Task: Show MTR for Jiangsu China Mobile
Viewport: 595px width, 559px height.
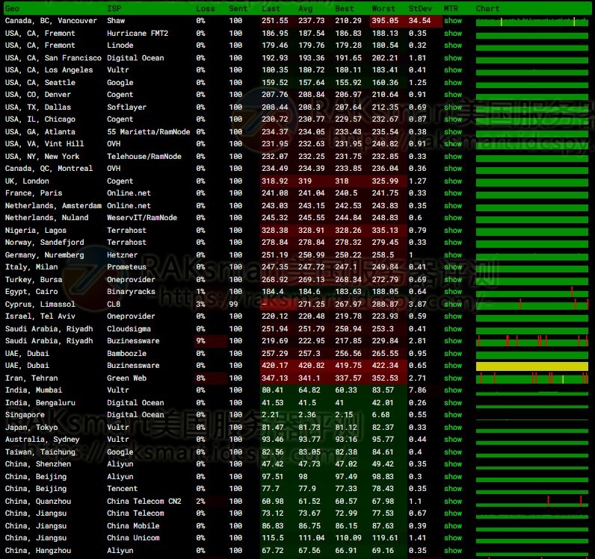Action: tap(453, 526)
